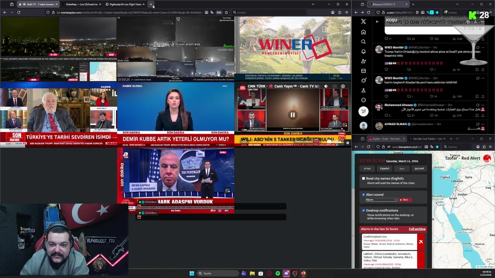Viewport: 495px width, 278px height.
Task: Click the Multi TV URL address bar
Action: (130, 12)
